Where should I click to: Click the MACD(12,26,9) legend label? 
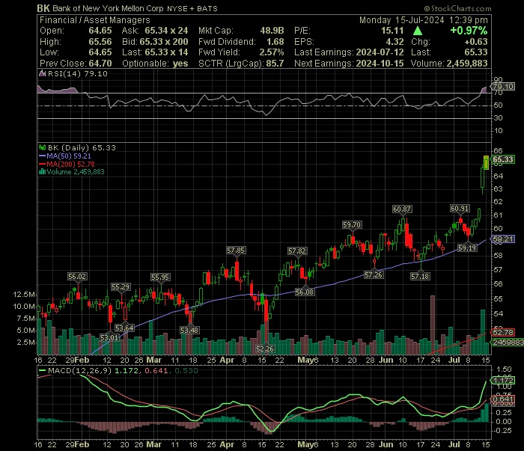coord(79,370)
